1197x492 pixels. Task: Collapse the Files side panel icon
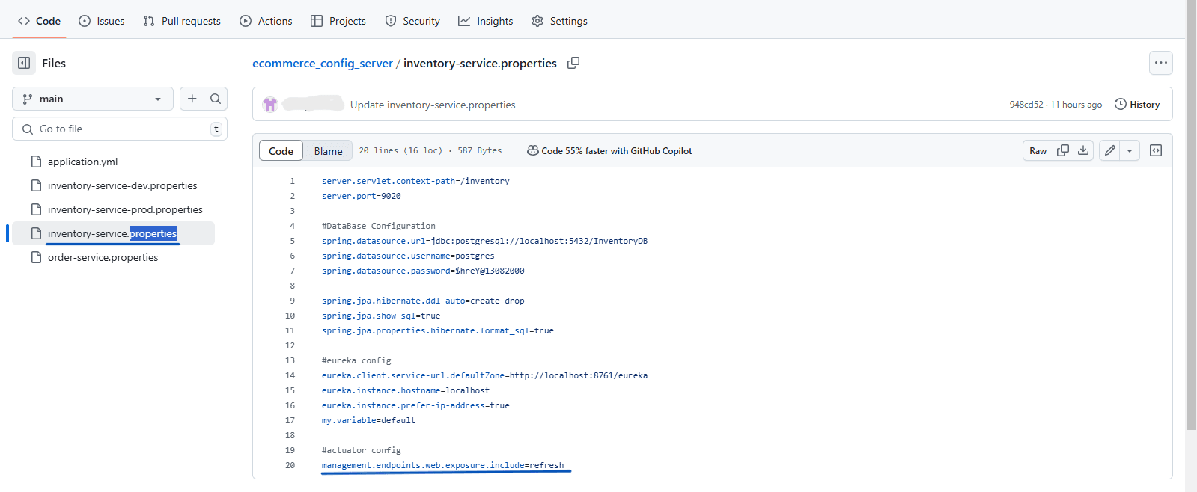point(24,63)
